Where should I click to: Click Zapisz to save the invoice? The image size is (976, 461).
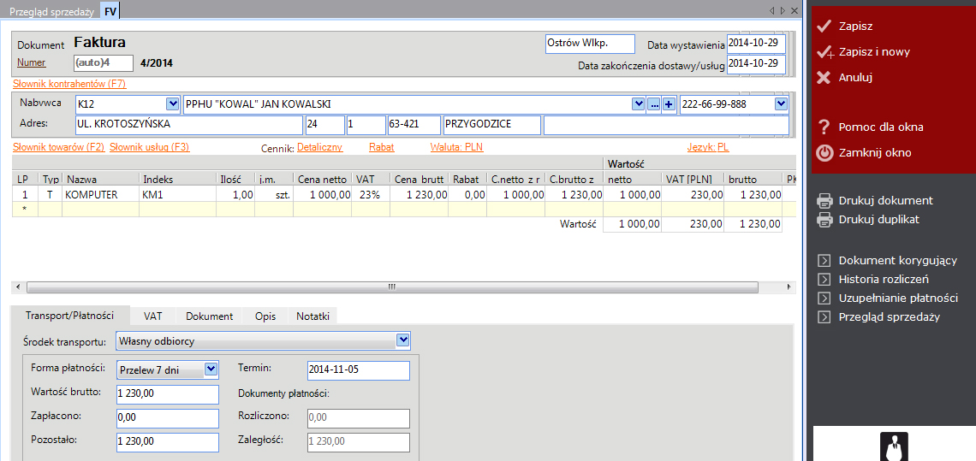coord(856,27)
